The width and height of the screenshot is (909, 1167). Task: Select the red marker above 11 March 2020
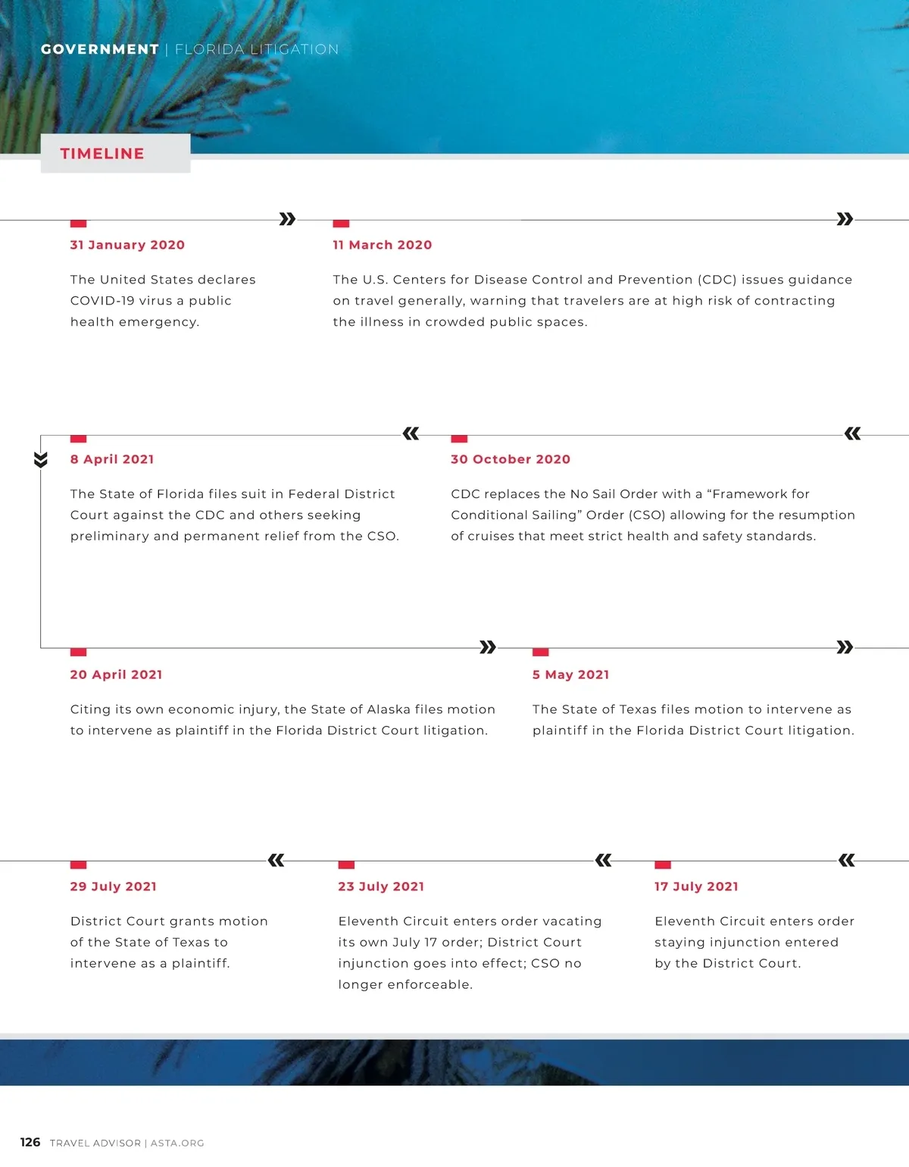click(341, 224)
